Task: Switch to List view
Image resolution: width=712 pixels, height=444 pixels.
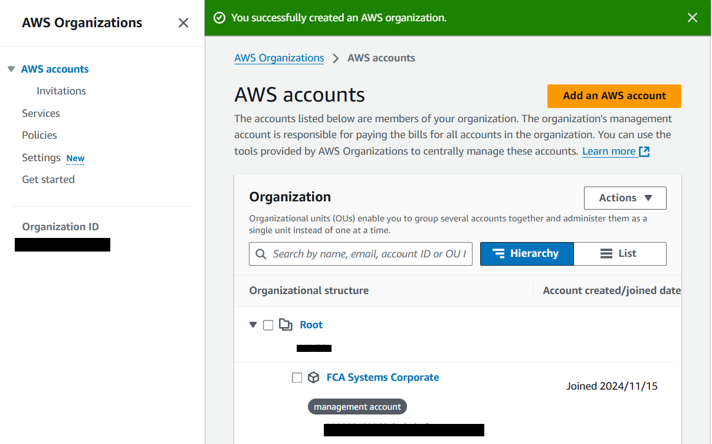Action: (620, 254)
